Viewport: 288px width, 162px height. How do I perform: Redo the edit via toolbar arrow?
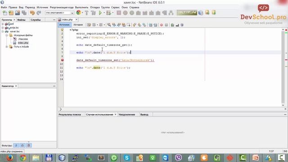[39, 13]
